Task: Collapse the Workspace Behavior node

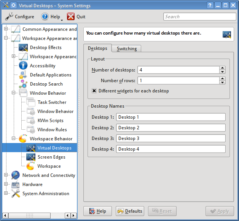Action: click(x=13, y=138)
